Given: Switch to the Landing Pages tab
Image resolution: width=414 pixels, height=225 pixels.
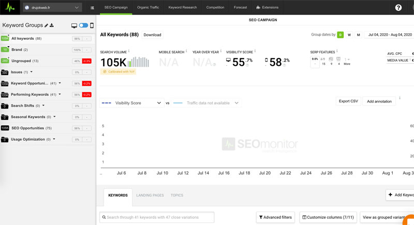Looking at the screenshot, I should (x=150, y=195).
